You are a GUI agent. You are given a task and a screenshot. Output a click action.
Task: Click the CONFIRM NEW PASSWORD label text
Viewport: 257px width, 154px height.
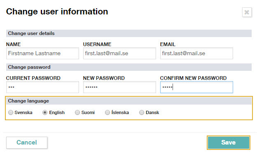[x=194, y=78]
